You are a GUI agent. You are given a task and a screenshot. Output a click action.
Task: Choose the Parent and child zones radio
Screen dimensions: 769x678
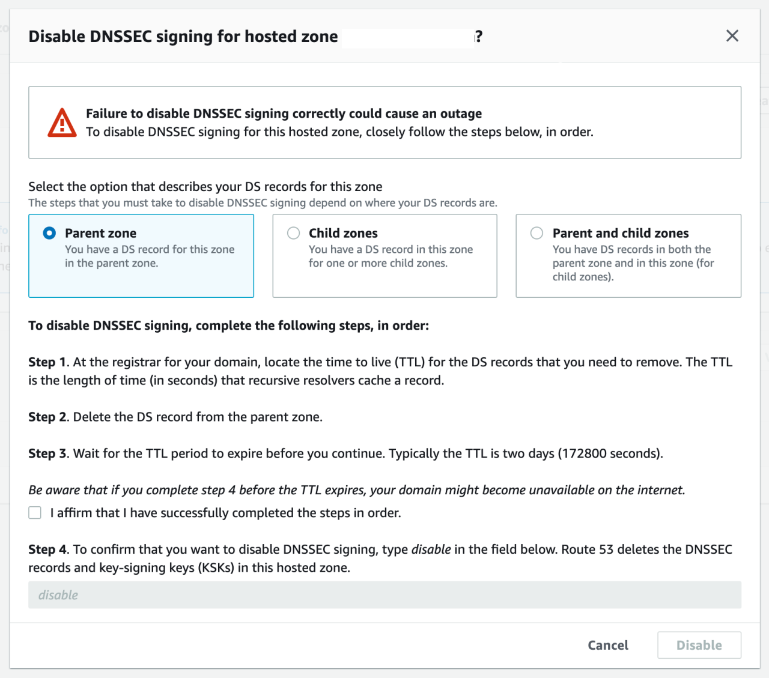(536, 233)
